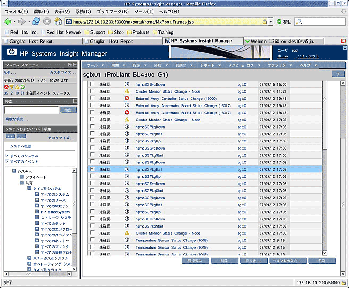Image resolution: width=349 pixels, height=288 pixels.
Task: Expand the すべてのサーバ tree node
Action: [37, 200]
